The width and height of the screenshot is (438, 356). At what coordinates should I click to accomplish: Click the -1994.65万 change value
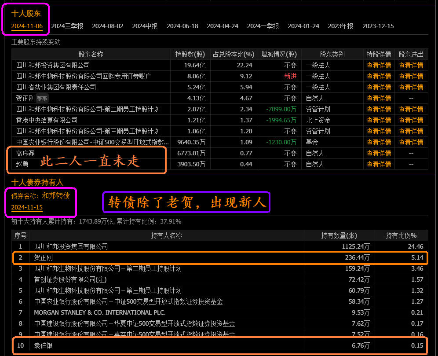pyautogui.click(x=281, y=120)
